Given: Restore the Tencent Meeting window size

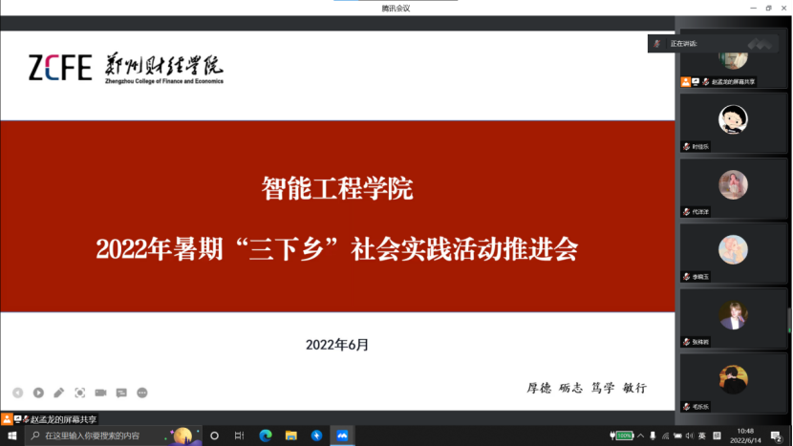Looking at the screenshot, I should coord(768,8).
